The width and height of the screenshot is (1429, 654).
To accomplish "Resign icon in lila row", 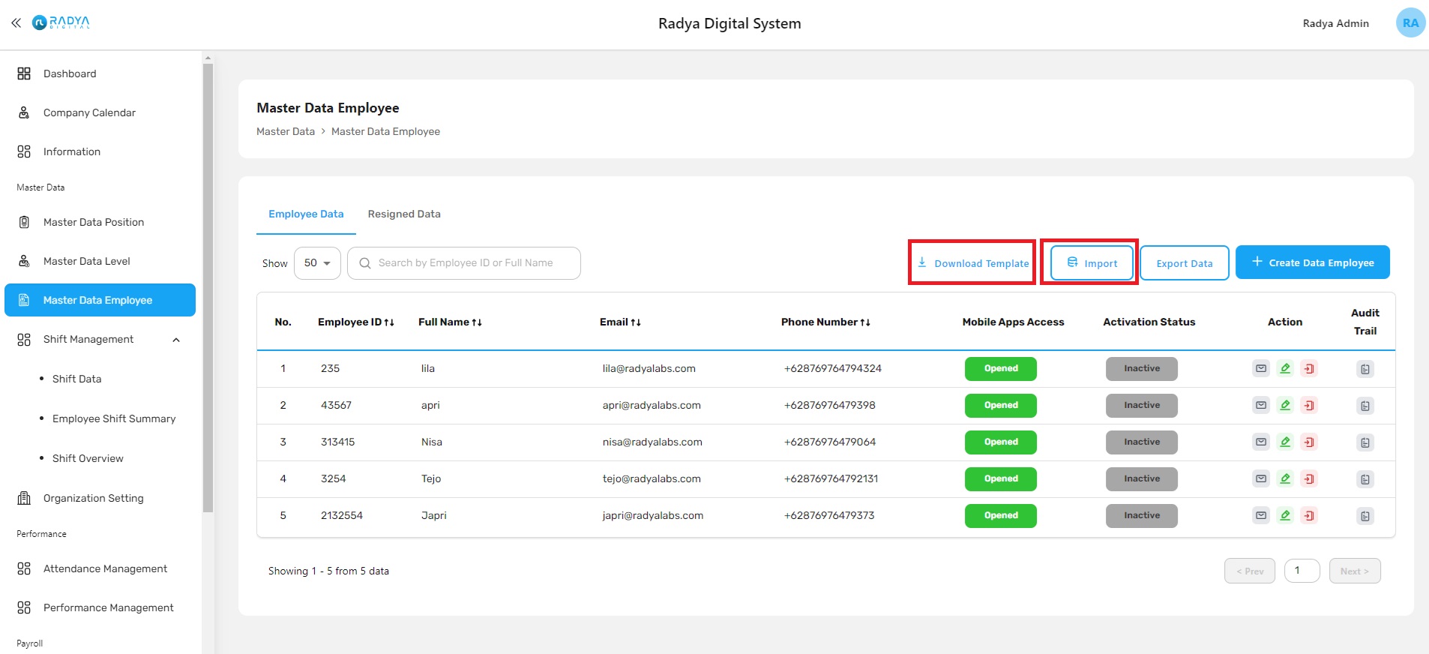I will [1309, 368].
